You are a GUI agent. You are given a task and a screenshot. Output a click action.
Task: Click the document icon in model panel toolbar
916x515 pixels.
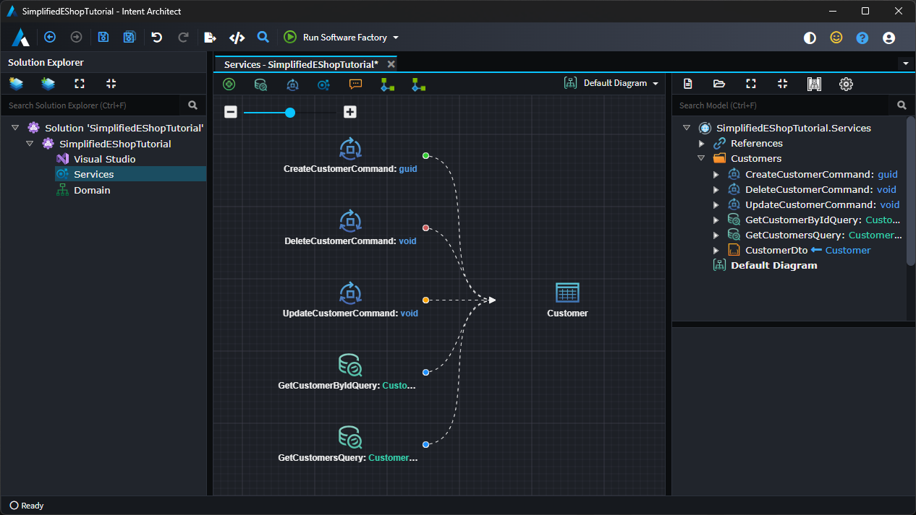pyautogui.click(x=688, y=84)
